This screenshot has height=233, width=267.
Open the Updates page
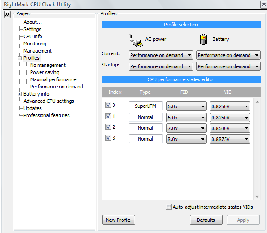click(x=32, y=108)
